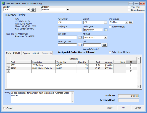Open the shipping Method dropdown
The width and height of the screenshot is (147, 113).
(105, 37)
